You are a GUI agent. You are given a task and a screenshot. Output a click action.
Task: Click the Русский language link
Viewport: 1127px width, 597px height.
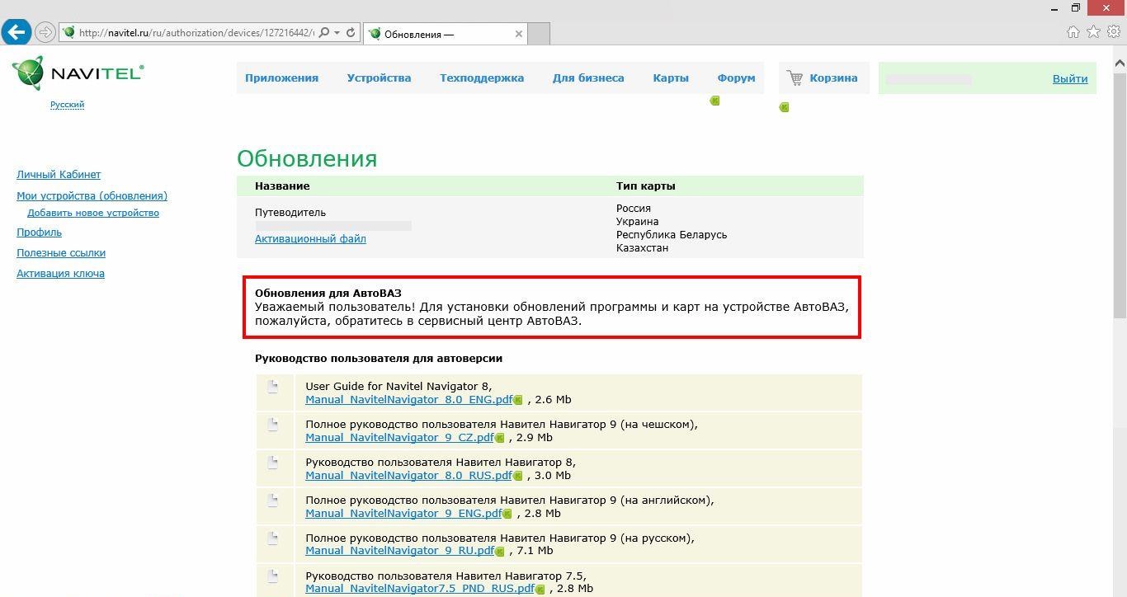[x=67, y=105]
